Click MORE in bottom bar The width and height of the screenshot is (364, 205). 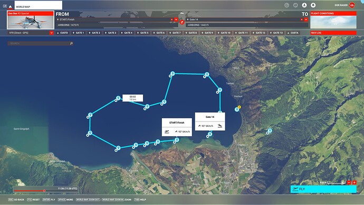pyautogui.click(x=65, y=200)
